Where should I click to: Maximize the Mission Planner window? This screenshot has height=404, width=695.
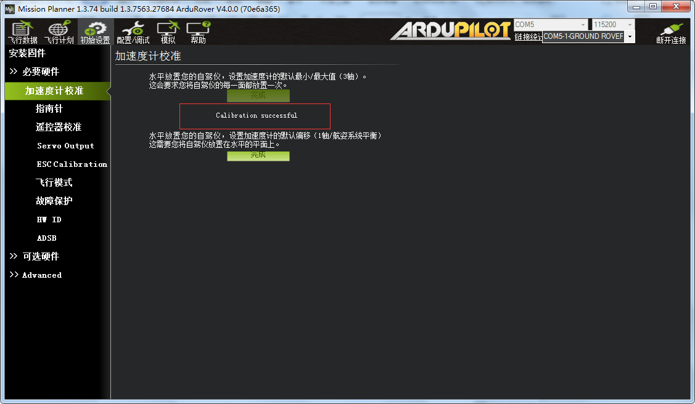653,7
